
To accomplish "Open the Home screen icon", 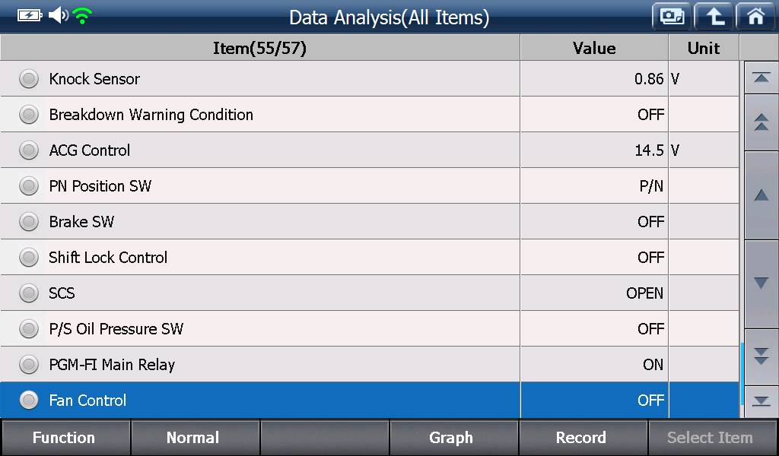I will coord(755,17).
